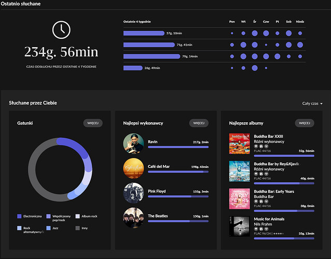This screenshot has width=331, height=259.
Task: Click WIĘCEJ in the Gatunki panel
Action: point(93,123)
